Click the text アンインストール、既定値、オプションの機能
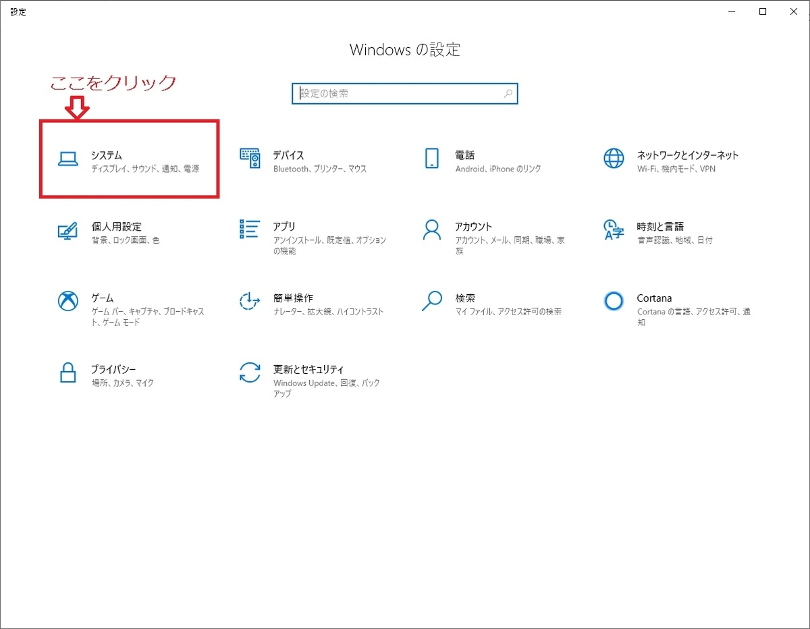This screenshot has height=629, width=810. point(329,246)
